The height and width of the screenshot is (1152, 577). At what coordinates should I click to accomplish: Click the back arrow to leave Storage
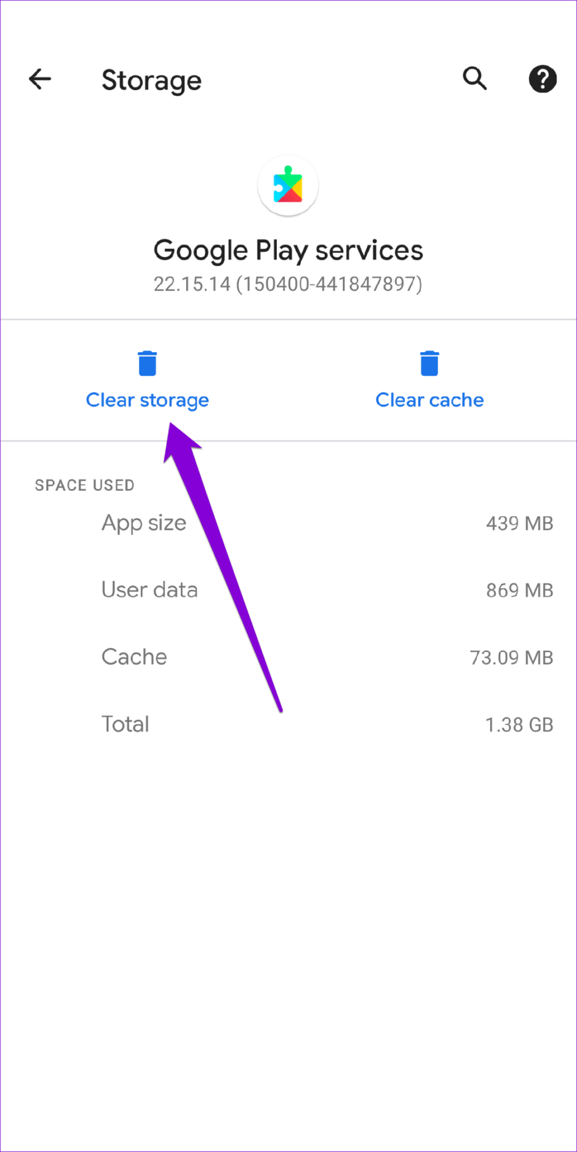[39, 79]
